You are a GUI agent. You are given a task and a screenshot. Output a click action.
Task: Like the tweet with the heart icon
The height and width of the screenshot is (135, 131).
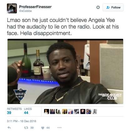click(43, 128)
